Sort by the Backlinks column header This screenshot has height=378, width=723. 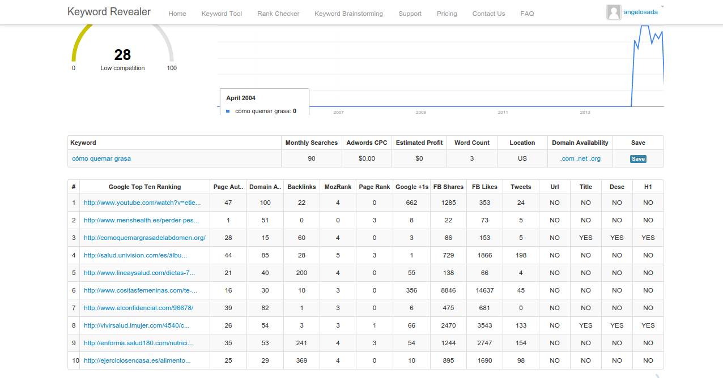tap(301, 187)
